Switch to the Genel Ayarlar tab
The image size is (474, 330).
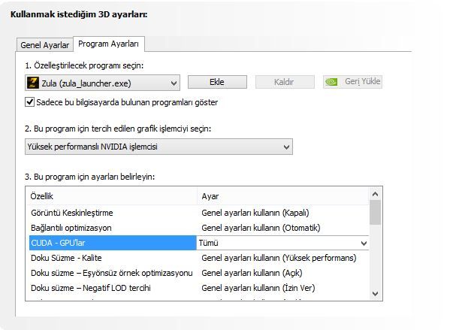44,45
